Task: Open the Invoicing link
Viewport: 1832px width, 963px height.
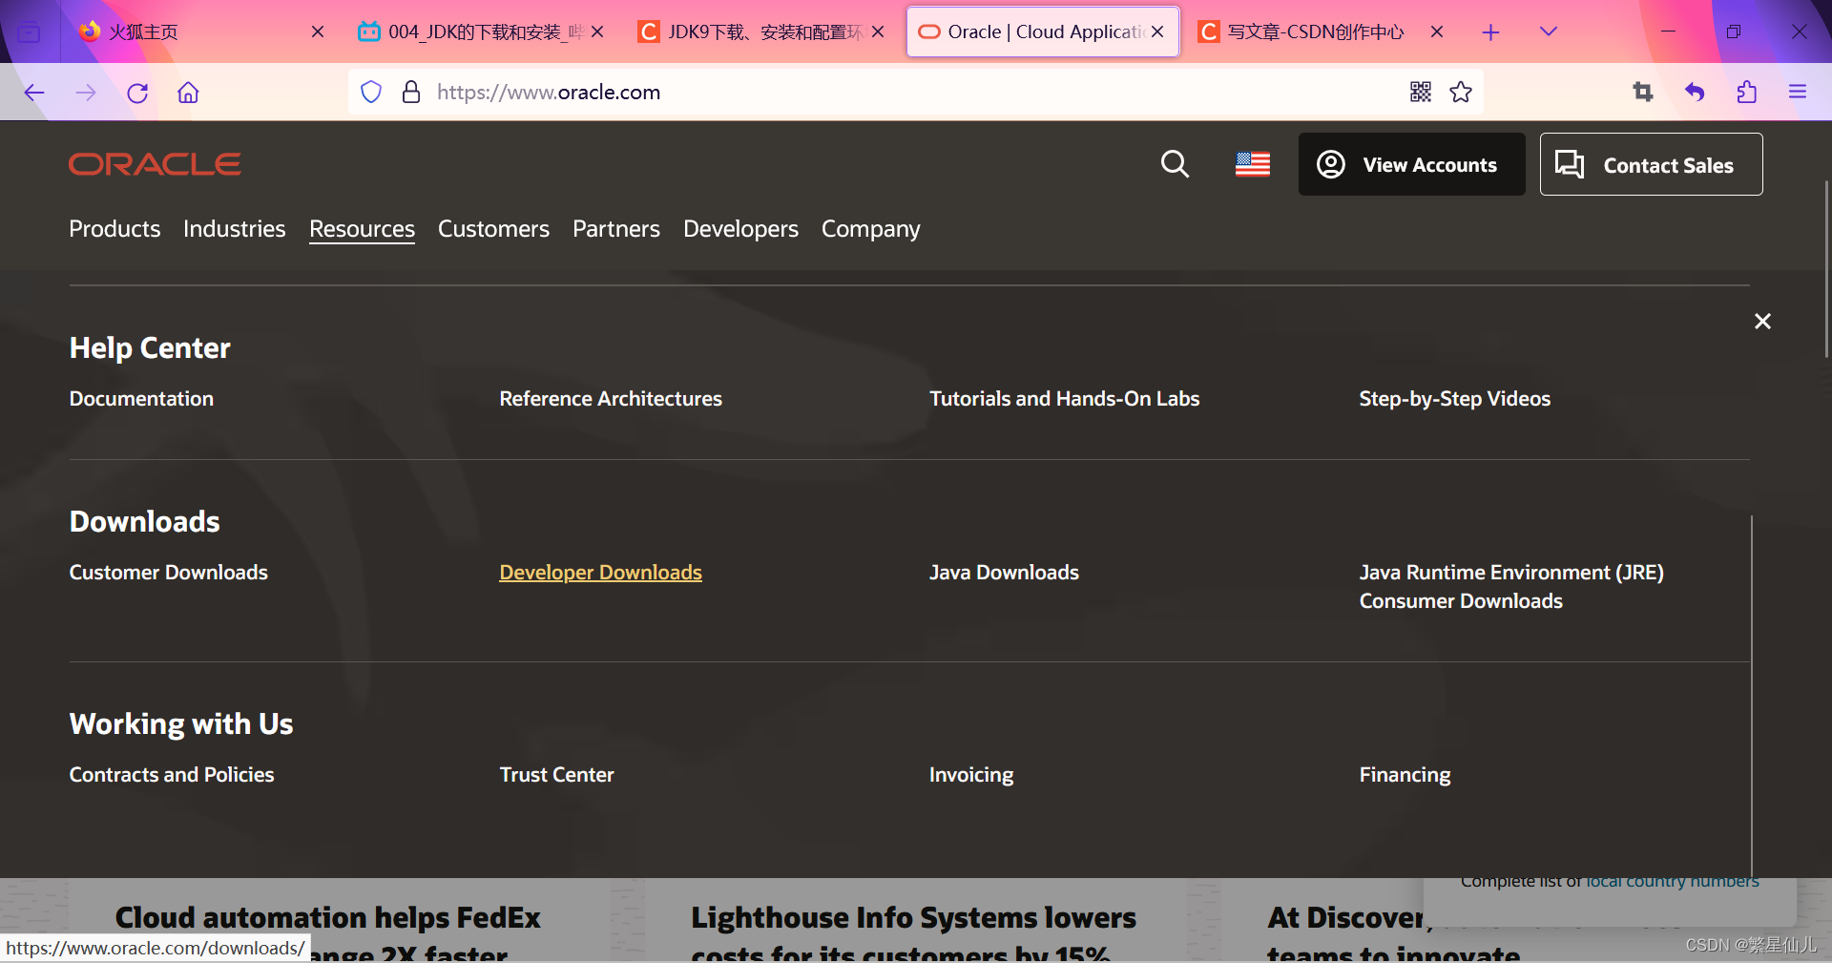Action: click(971, 775)
